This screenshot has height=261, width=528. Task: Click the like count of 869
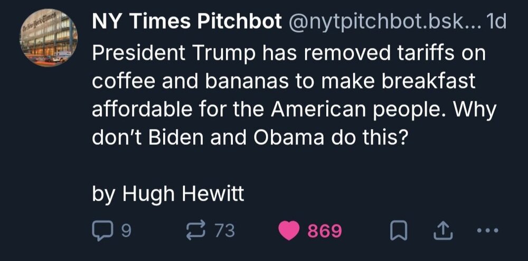click(x=325, y=231)
